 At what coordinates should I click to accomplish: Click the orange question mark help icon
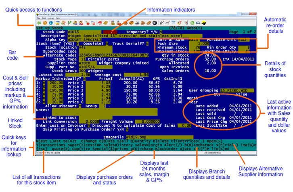[x=45, y=23]
